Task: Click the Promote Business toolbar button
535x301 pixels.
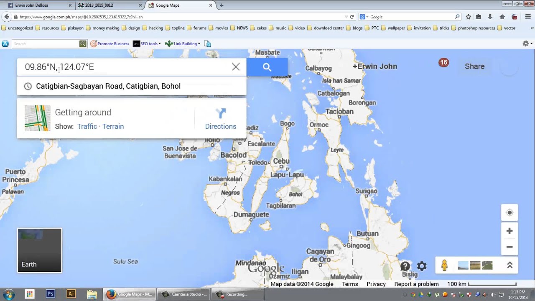Action: click(110, 43)
